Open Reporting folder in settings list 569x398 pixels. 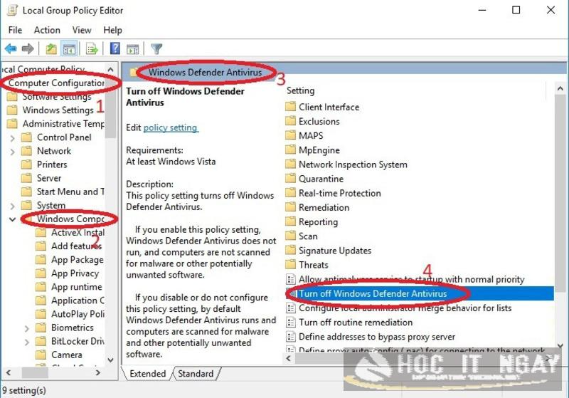(312, 222)
